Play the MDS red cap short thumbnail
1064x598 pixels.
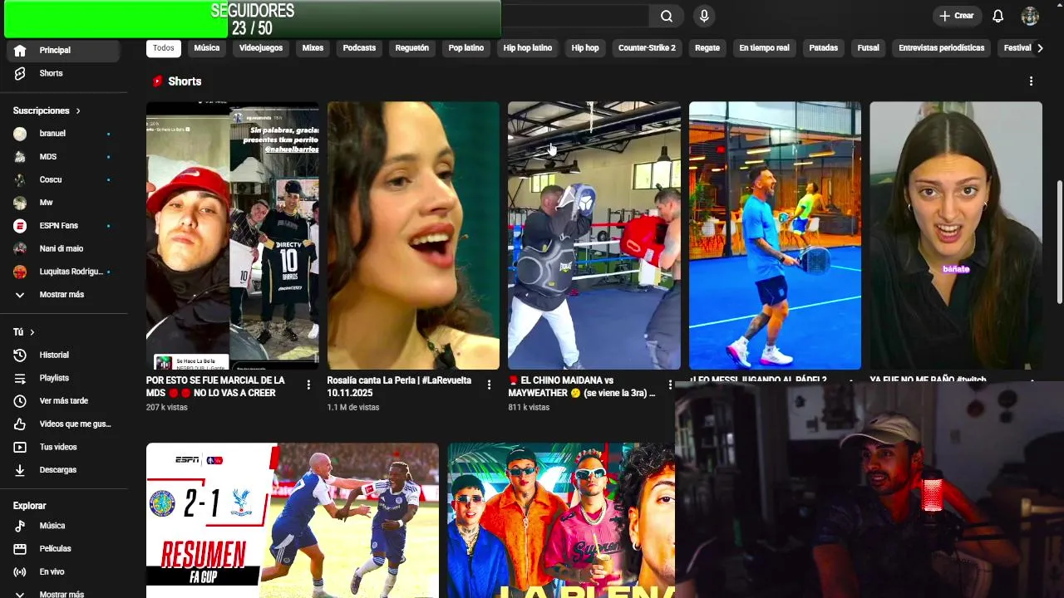click(x=233, y=235)
